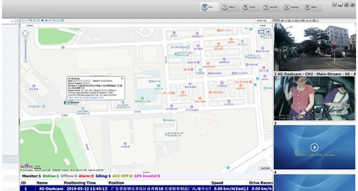Open the Record module in top toolbar
The width and height of the screenshot is (358, 191).
click(x=269, y=7)
